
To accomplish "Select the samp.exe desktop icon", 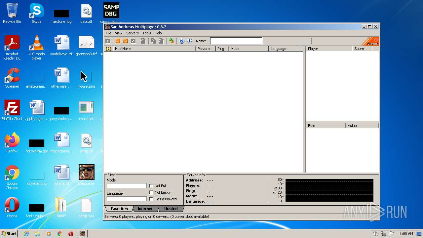I will click(86, 175).
